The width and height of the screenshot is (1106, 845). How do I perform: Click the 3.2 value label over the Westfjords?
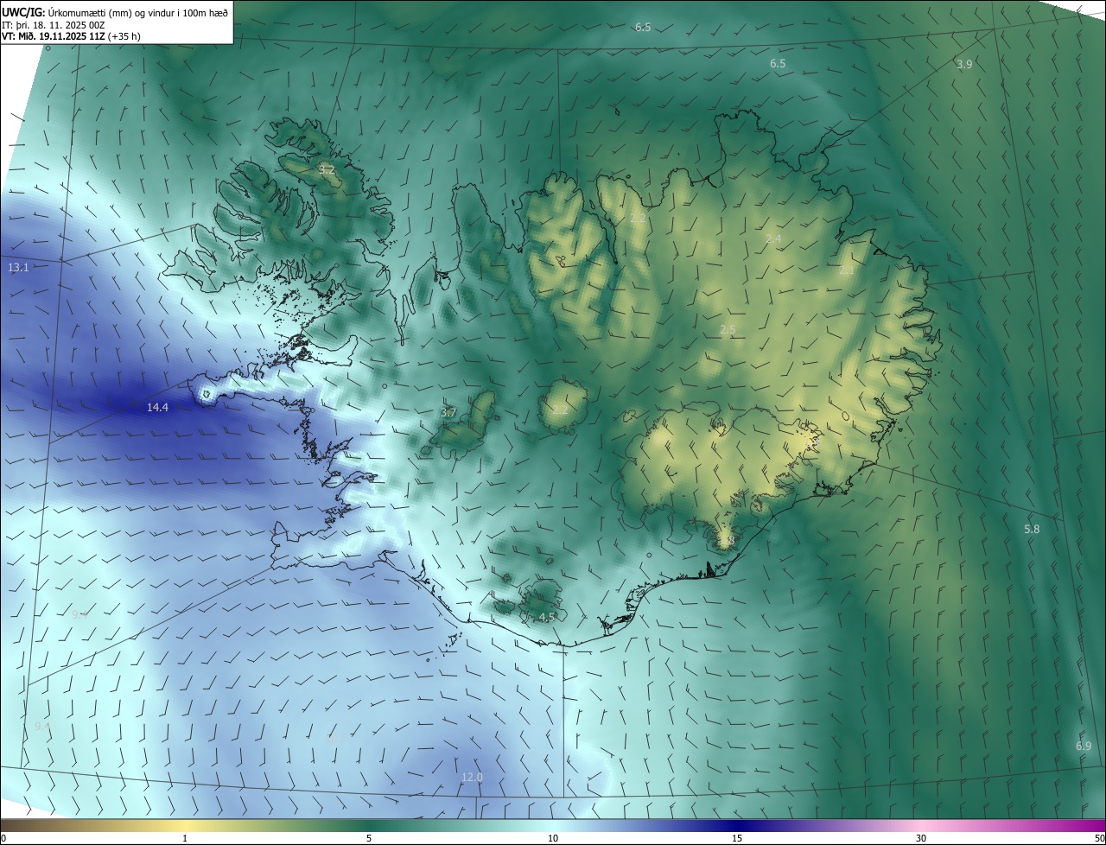pos(327,169)
